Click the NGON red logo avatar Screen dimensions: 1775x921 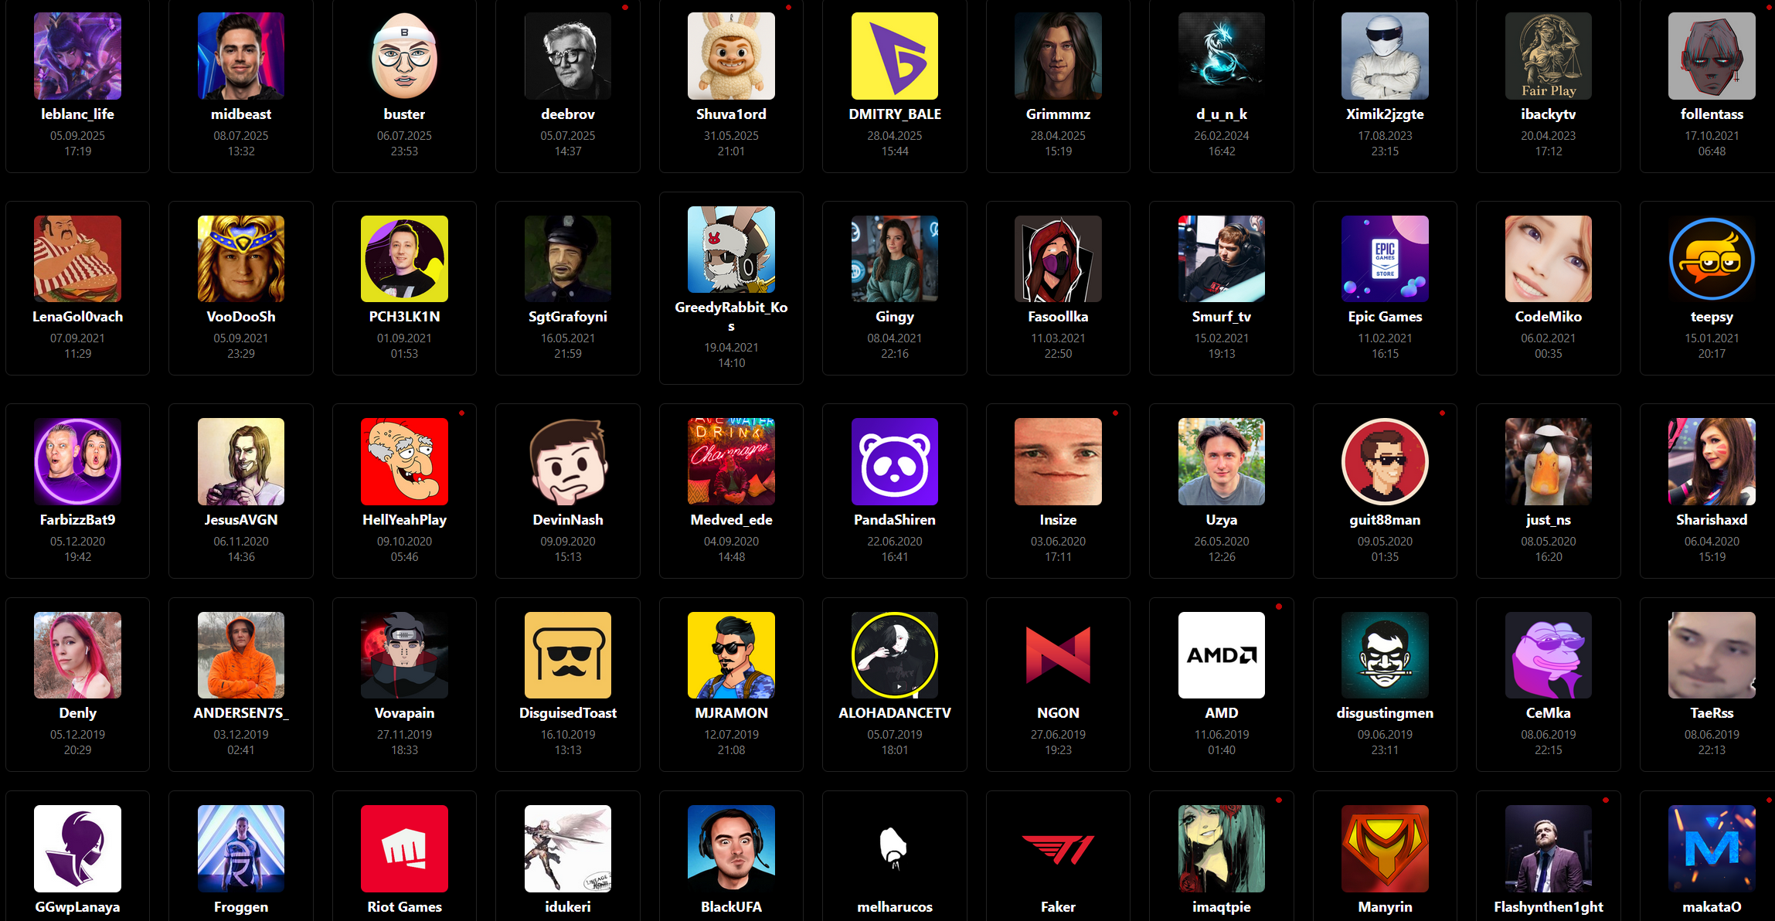click(1058, 655)
